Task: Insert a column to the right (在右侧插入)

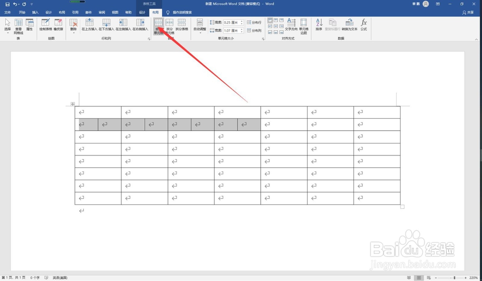Action: pyautogui.click(x=140, y=25)
